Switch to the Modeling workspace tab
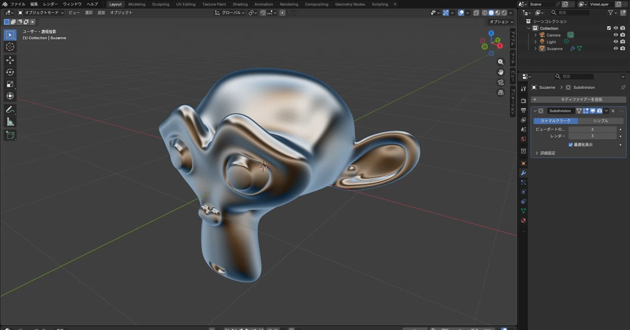 point(137,4)
